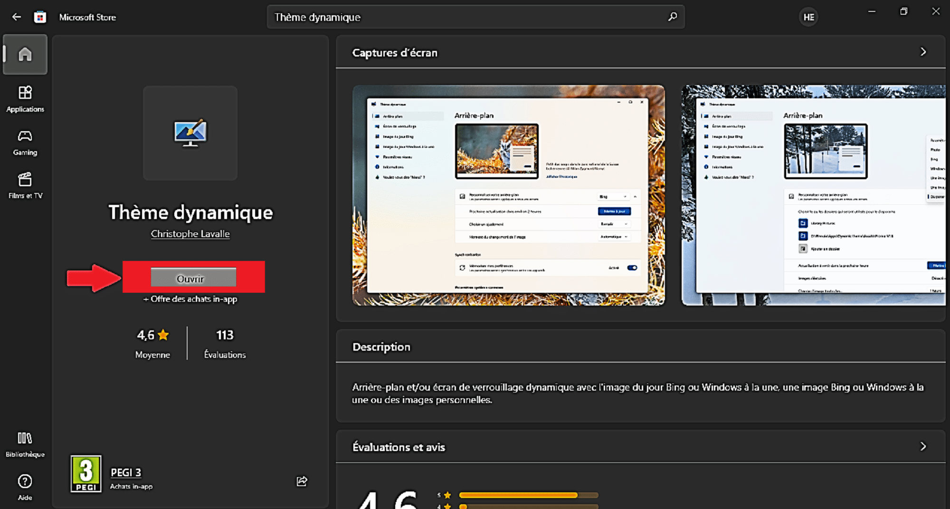Click the search magnifier icon
Viewport: 950px width, 509px height.
click(672, 17)
